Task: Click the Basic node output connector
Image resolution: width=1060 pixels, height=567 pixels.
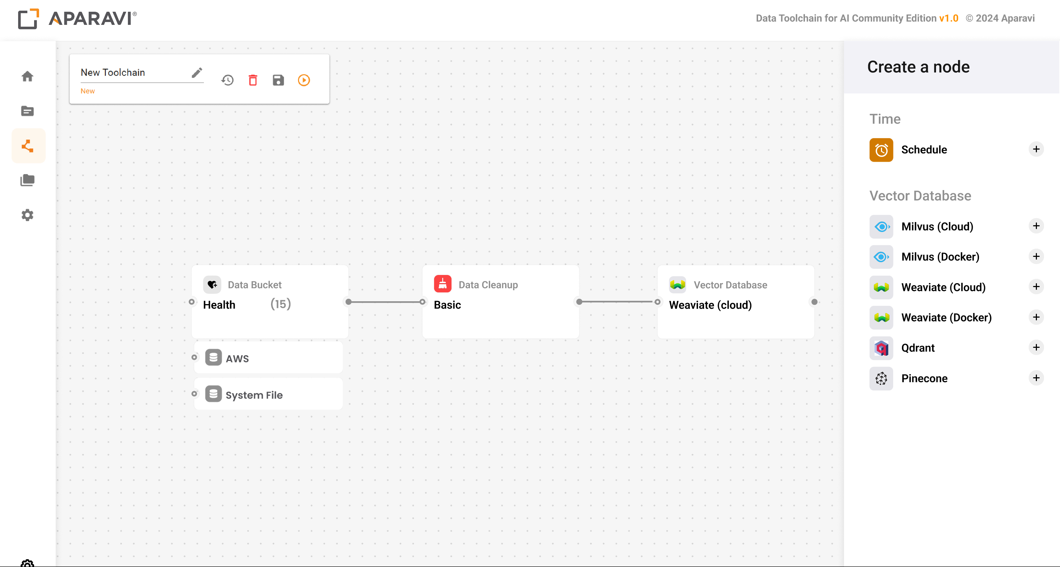Action: click(579, 302)
